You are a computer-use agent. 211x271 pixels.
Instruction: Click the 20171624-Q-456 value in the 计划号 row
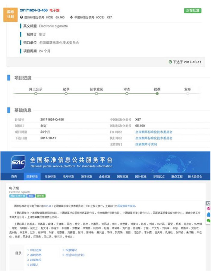[x=52, y=120]
